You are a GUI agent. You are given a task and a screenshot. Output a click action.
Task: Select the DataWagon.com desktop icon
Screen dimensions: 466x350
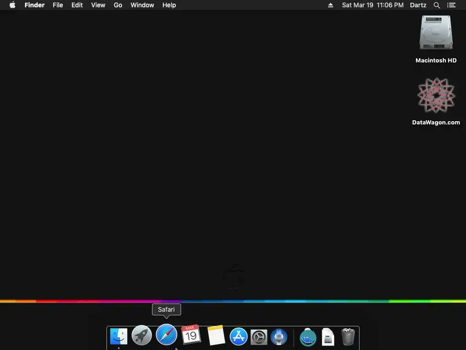point(436,95)
